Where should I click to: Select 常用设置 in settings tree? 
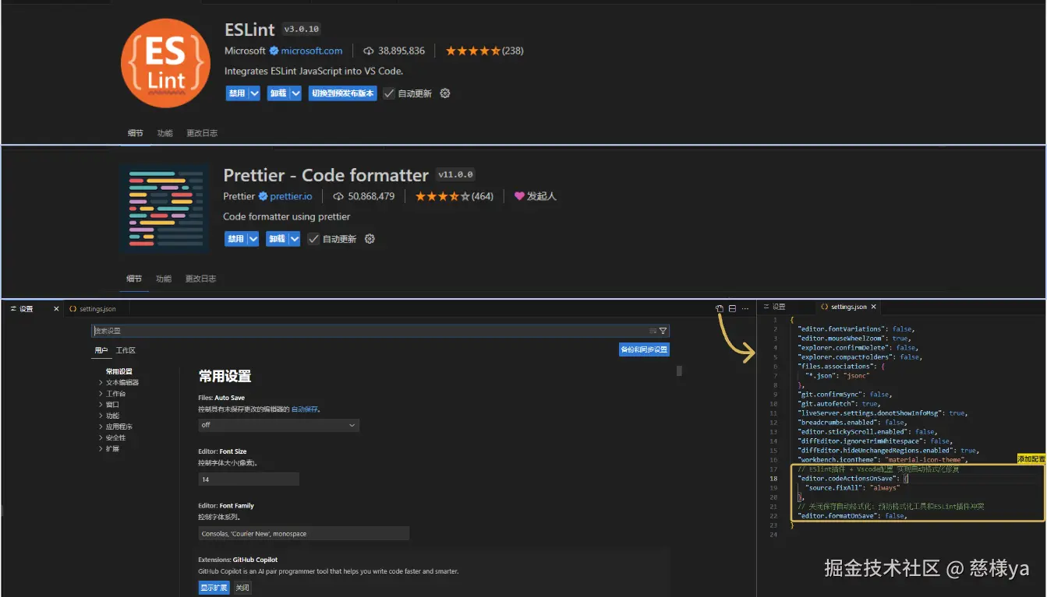pyautogui.click(x=119, y=372)
